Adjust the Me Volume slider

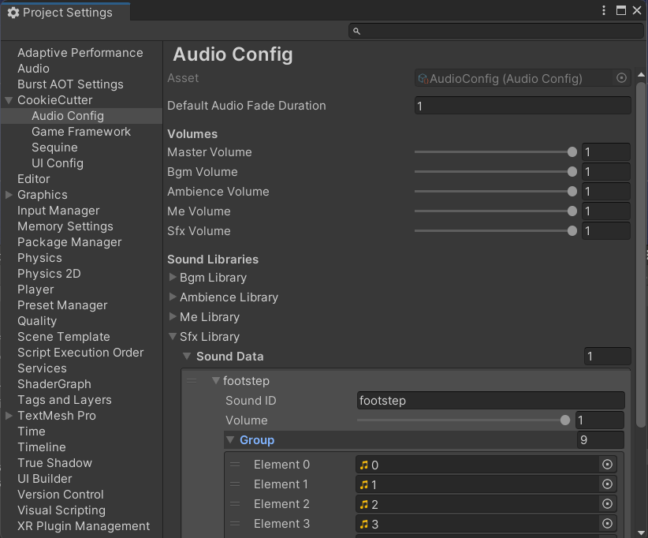(x=496, y=211)
